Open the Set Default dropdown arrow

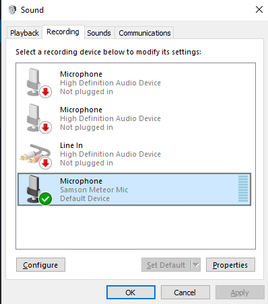[x=196, y=265]
